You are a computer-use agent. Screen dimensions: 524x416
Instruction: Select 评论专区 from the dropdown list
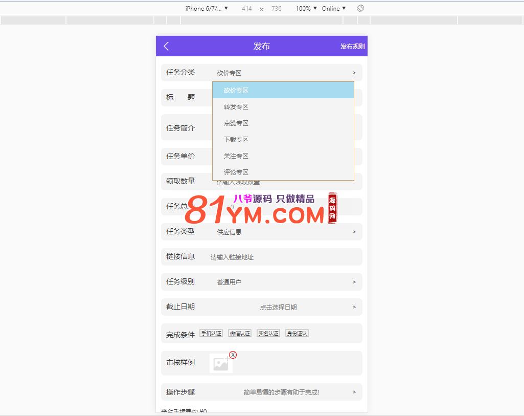283,172
